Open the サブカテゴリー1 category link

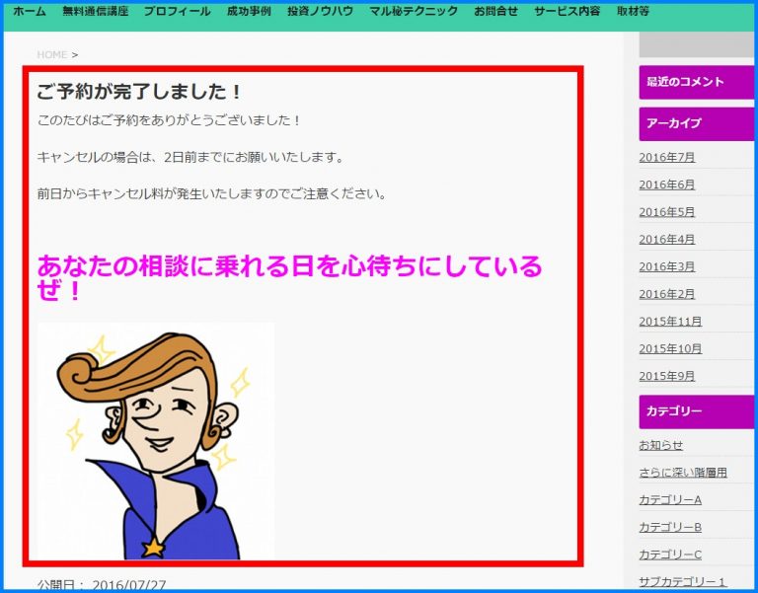coord(683,582)
